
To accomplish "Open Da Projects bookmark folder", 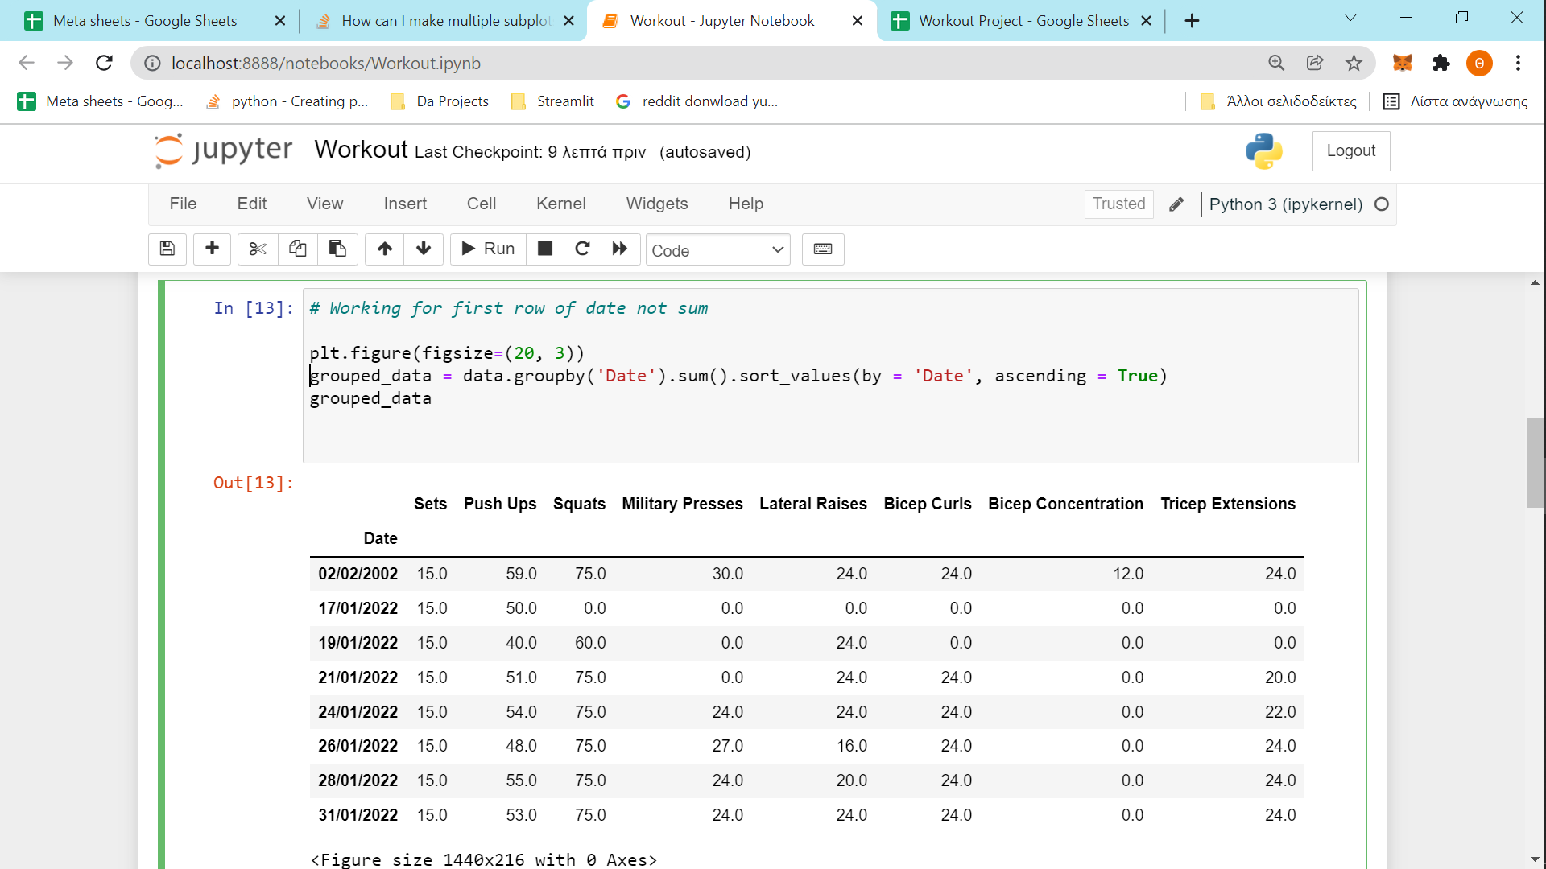I will (x=440, y=101).
